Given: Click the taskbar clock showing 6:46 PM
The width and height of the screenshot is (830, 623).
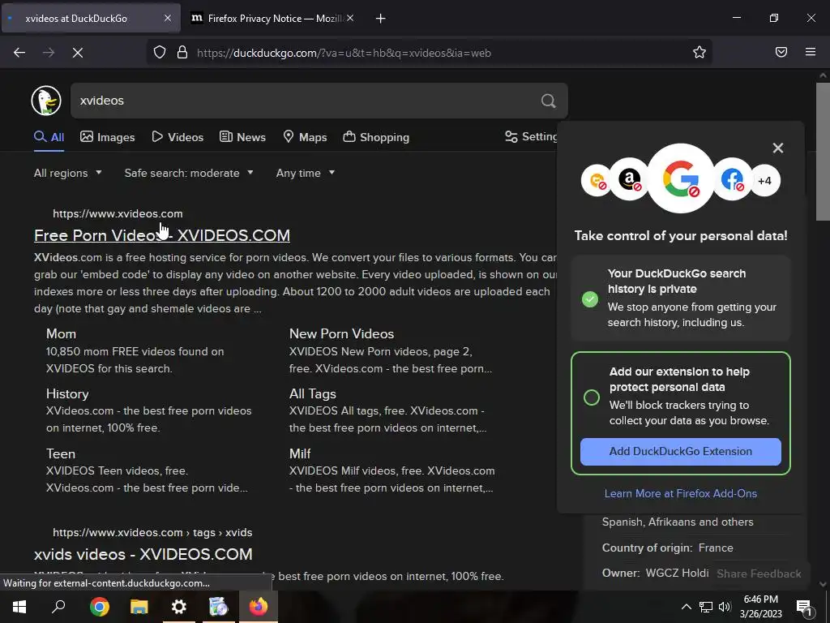Looking at the screenshot, I should (x=760, y=607).
